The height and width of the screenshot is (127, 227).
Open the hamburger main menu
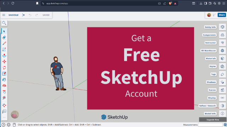(4, 15)
